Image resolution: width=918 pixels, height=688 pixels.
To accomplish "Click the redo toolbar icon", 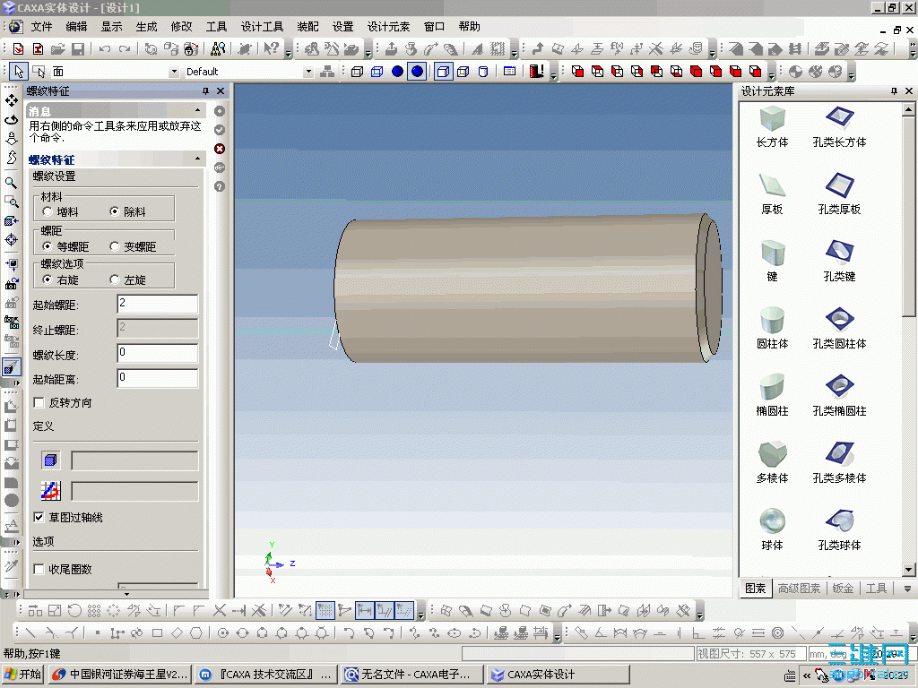I will (x=125, y=49).
